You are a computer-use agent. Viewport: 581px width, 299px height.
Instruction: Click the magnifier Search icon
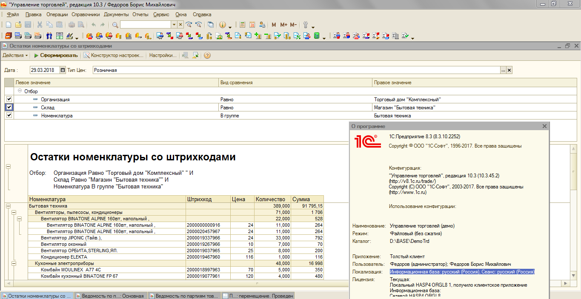[x=115, y=25]
